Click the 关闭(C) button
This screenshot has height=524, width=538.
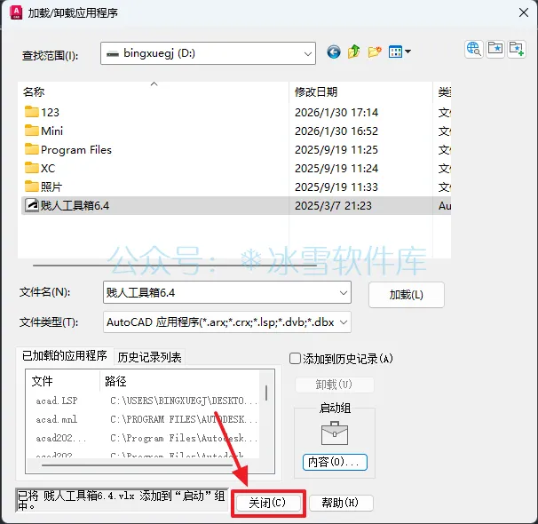[268, 503]
